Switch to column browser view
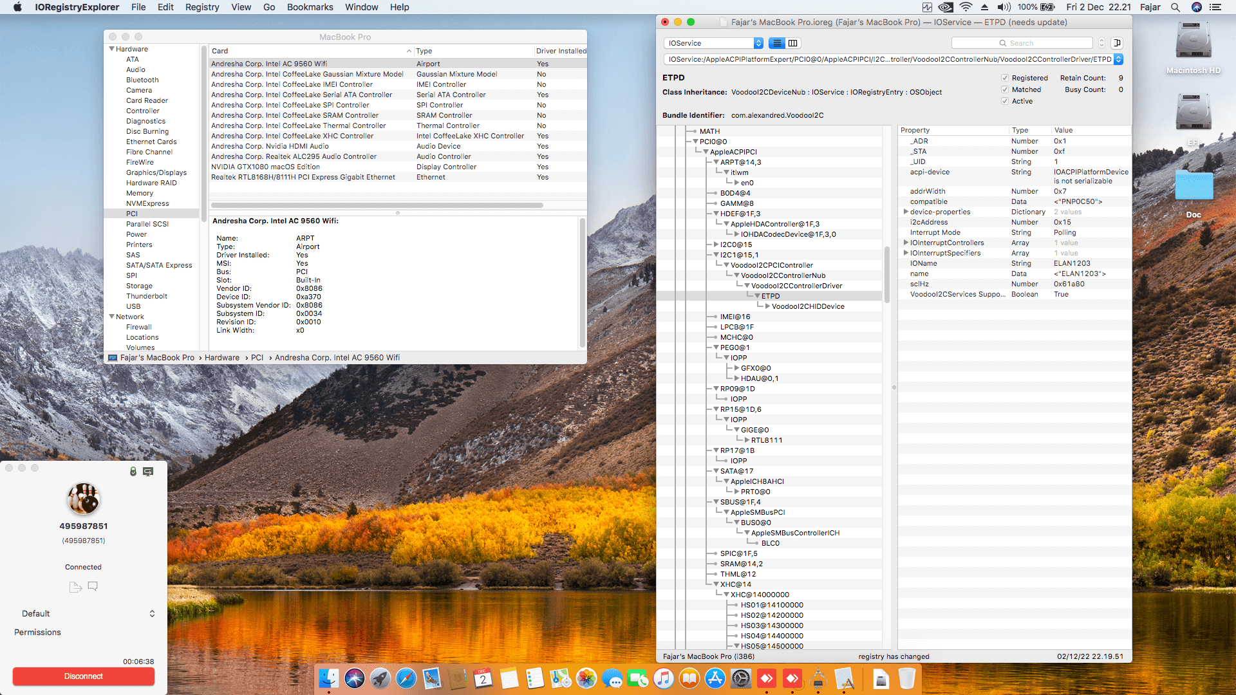1236x695 pixels. click(x=793, y=43)
